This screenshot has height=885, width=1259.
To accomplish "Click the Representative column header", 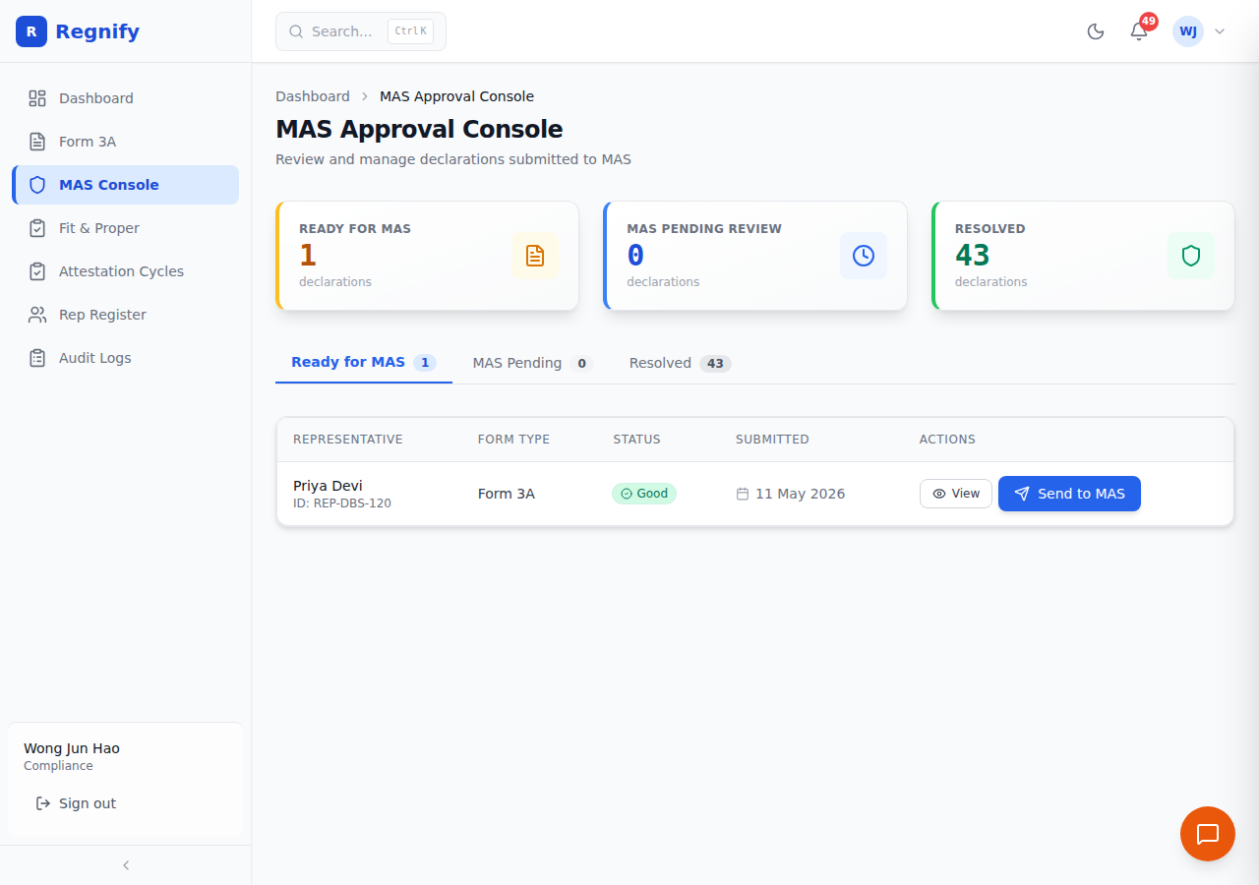I will click(348, 440).
